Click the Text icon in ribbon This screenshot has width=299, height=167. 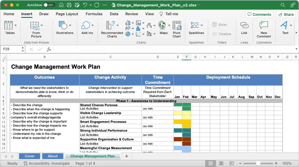284,25
